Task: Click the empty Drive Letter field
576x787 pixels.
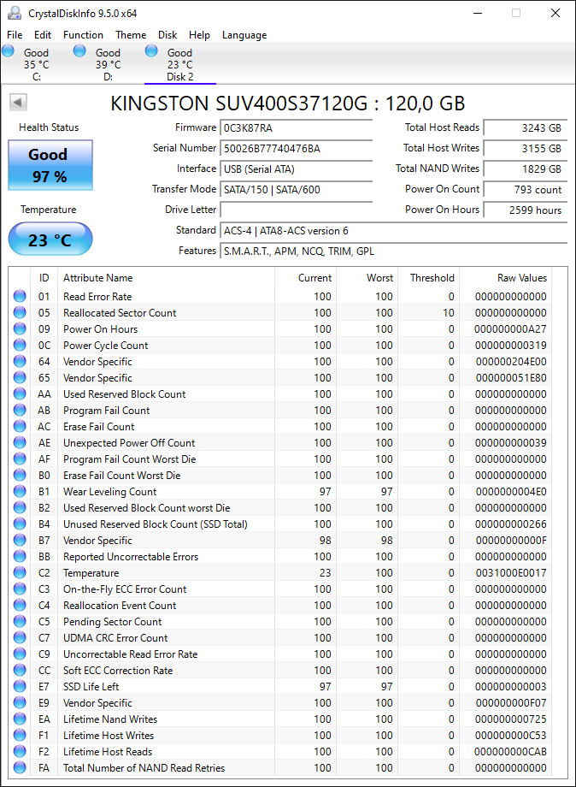Action: coord(297,210)
